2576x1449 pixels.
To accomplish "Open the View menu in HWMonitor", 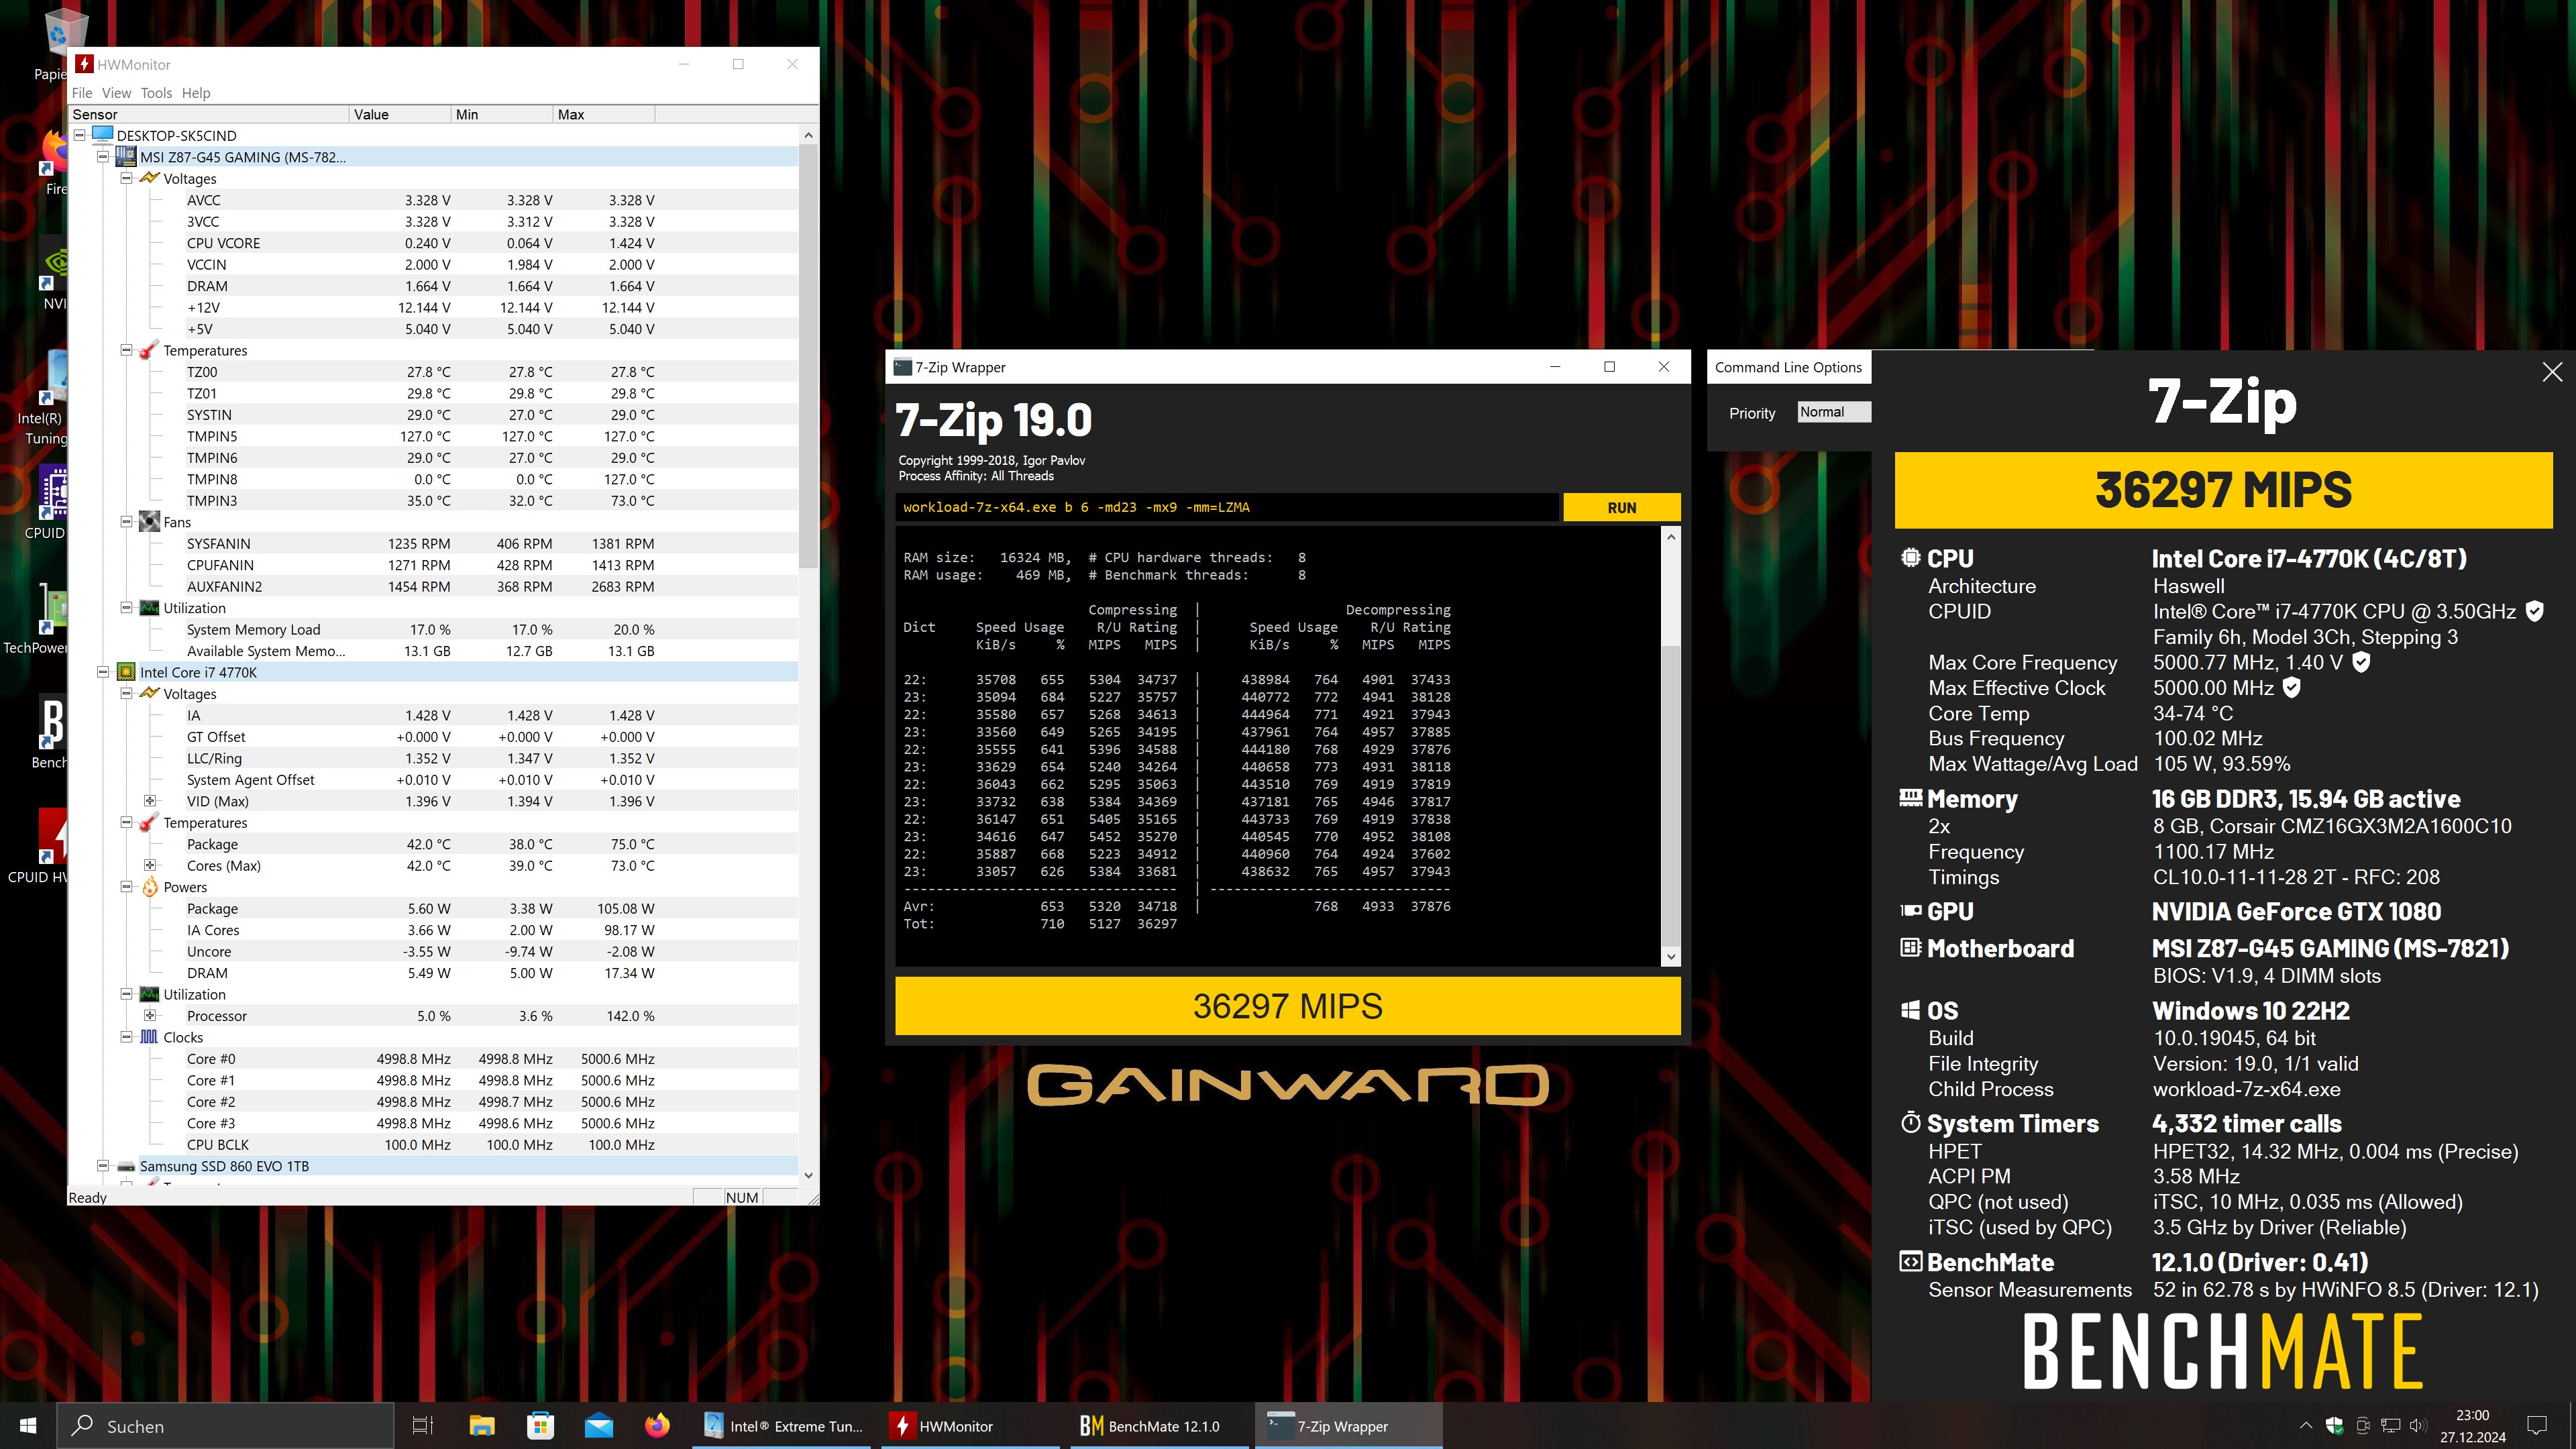I will 116,93.
